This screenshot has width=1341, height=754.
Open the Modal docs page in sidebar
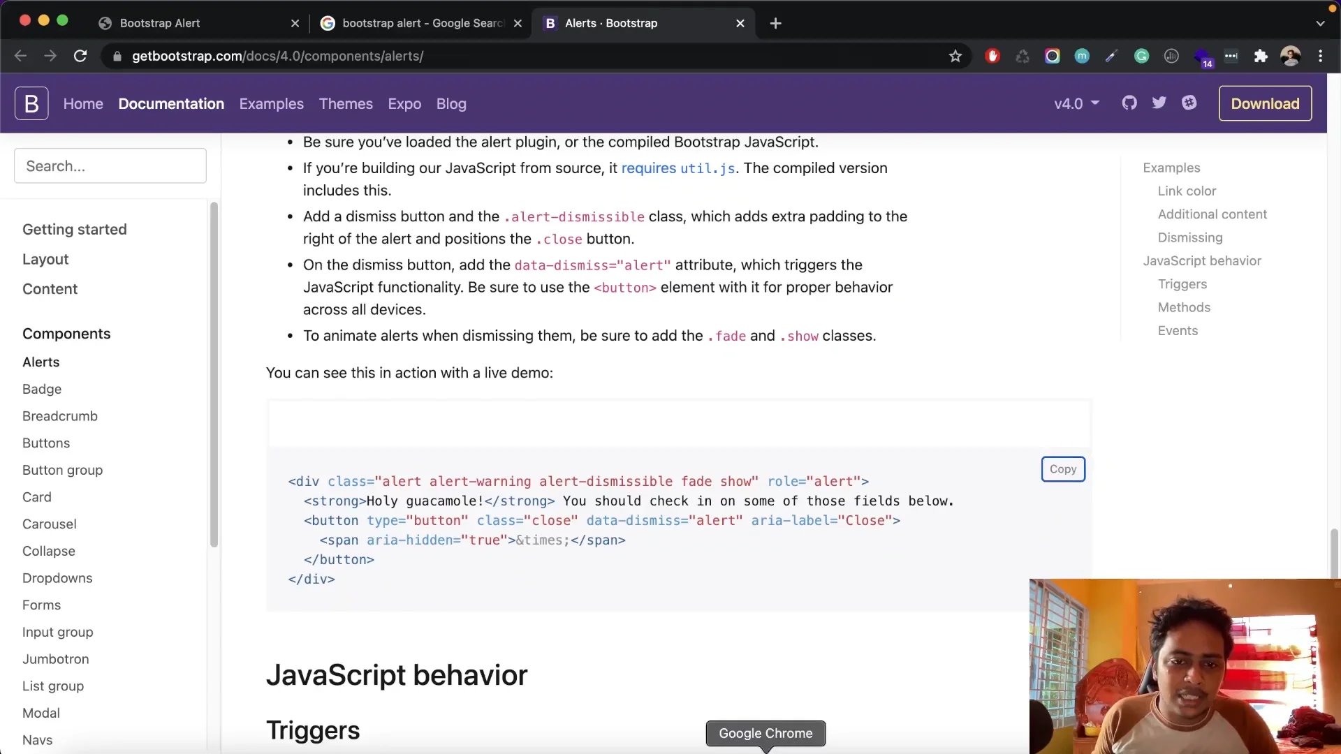point(41,713)
